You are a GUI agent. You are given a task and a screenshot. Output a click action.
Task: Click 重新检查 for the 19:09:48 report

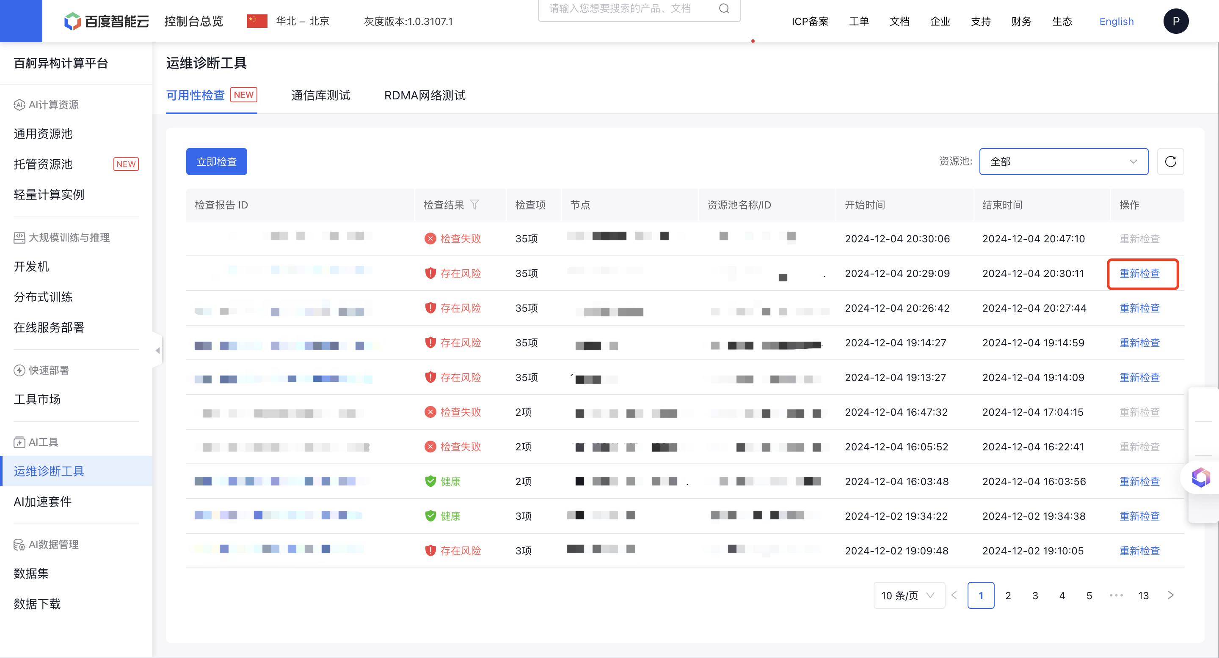point(1139,551)
